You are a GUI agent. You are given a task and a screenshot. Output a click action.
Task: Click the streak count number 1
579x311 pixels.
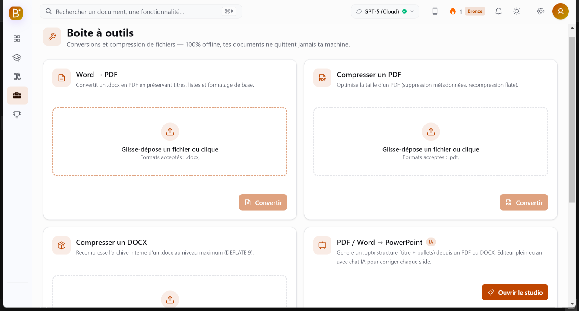click(x=460, y=12)
